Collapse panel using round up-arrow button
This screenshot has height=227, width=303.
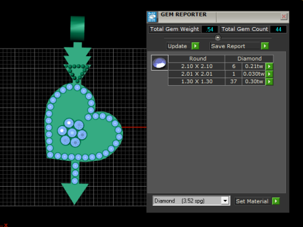(218, 38)
